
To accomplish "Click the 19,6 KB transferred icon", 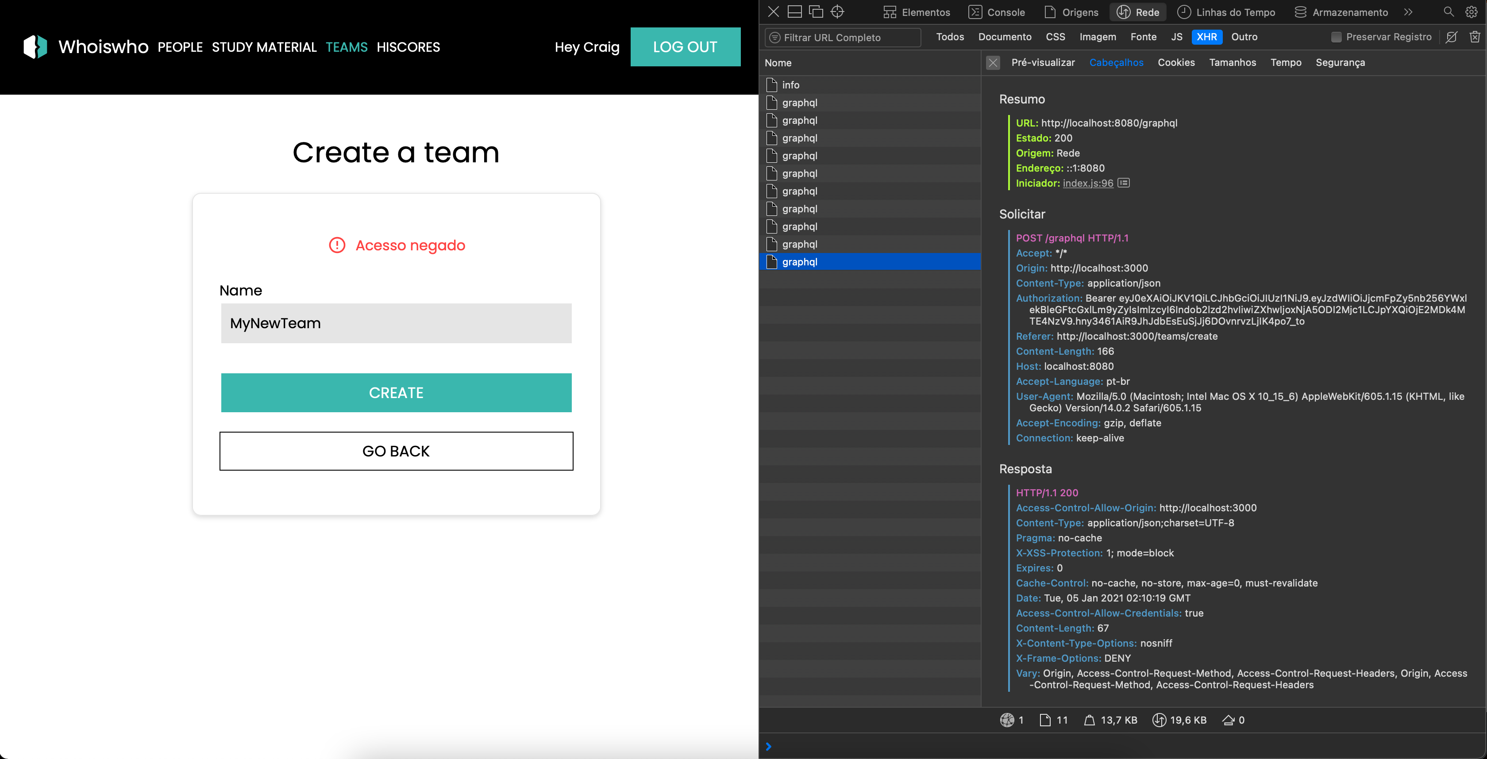I will point(1159,720).
